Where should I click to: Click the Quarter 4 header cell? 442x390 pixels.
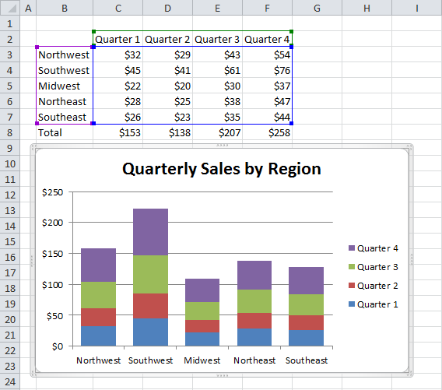(x=267, y=39)
